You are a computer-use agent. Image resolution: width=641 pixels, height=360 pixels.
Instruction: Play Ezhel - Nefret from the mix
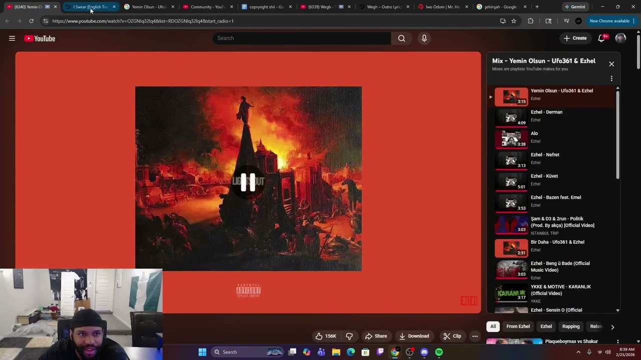point(551,160)
